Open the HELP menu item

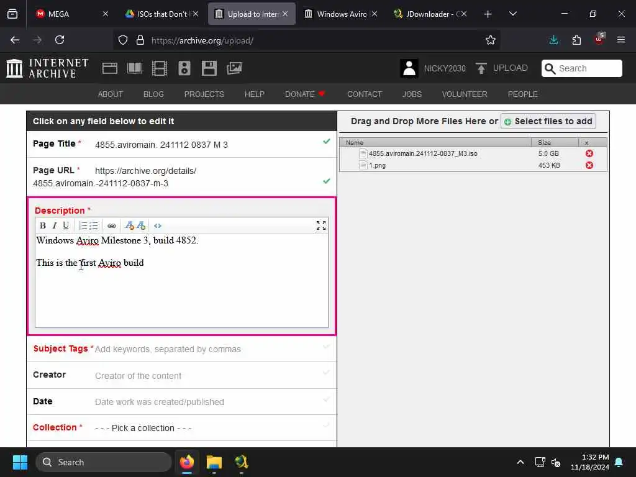tap(254, 94)
